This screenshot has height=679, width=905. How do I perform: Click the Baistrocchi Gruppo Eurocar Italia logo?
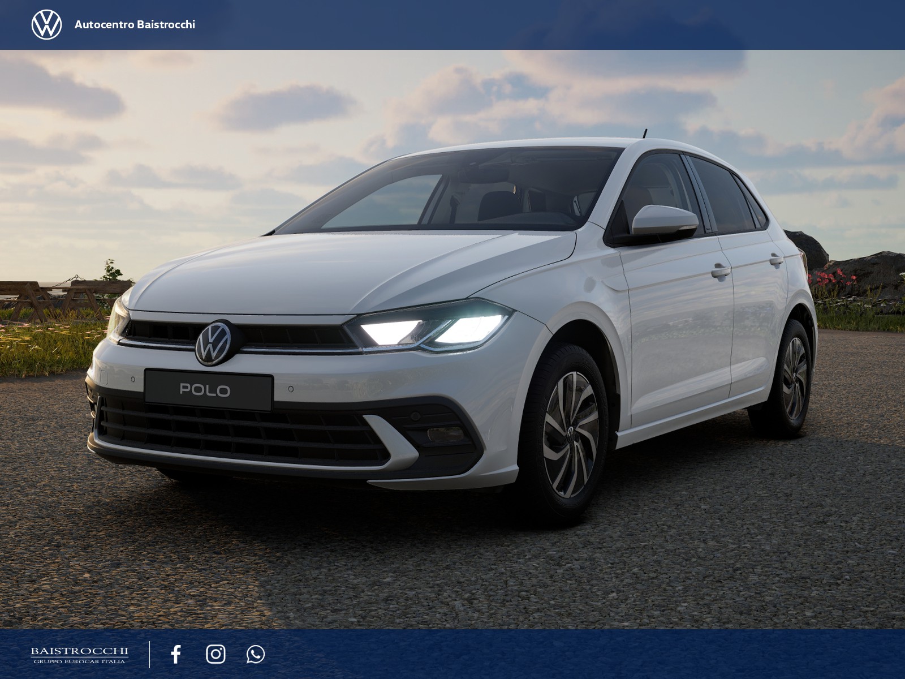(79, 655)
